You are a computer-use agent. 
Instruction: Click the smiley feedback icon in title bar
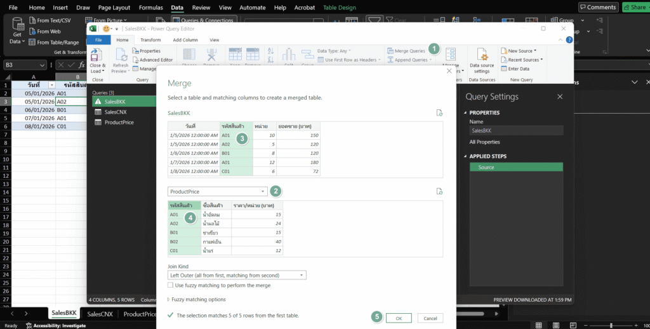pyautogui.click(x=106, y=29)
